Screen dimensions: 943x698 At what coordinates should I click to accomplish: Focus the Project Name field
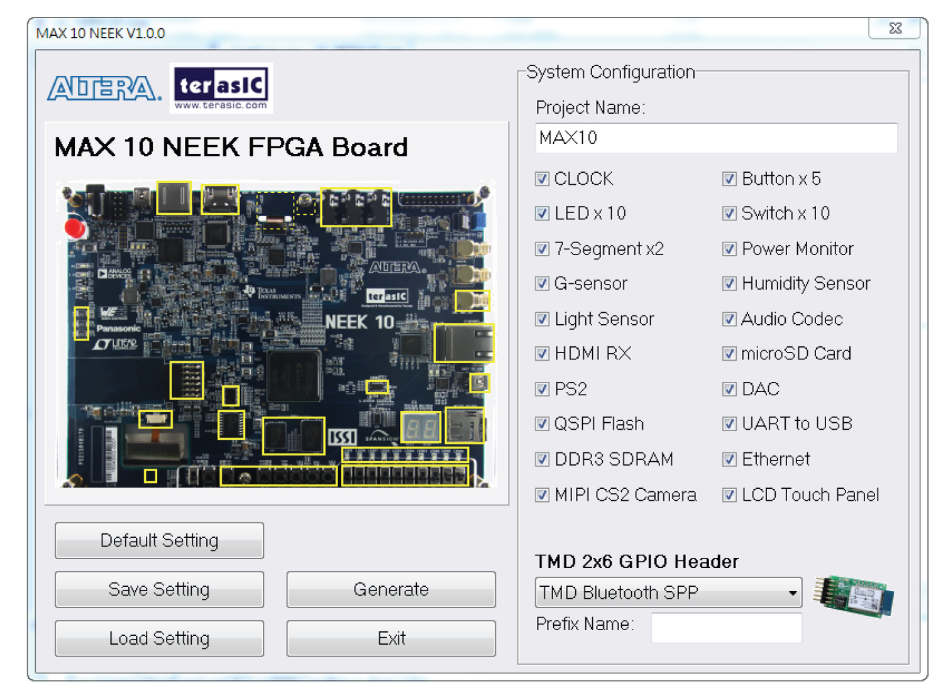tap(717, 138)
